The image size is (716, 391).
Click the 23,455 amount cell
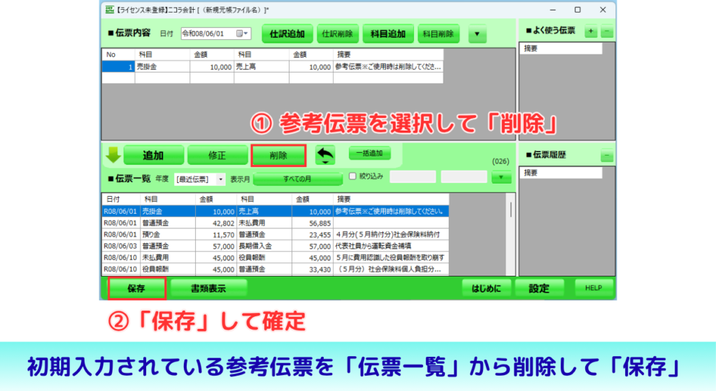pyautogui.click(x=313, y=234)
